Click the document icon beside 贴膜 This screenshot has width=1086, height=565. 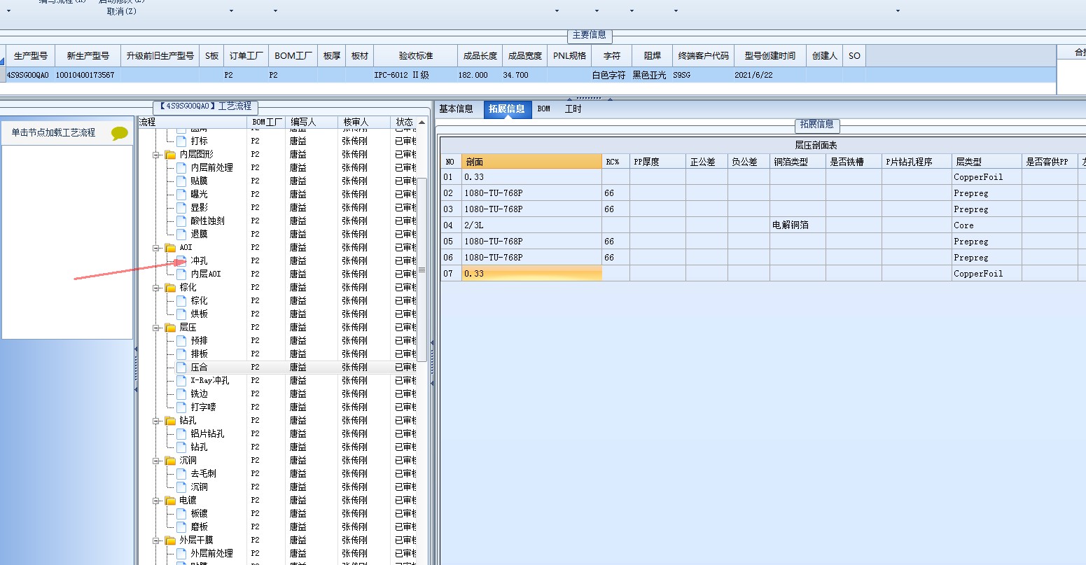(182, 181)
